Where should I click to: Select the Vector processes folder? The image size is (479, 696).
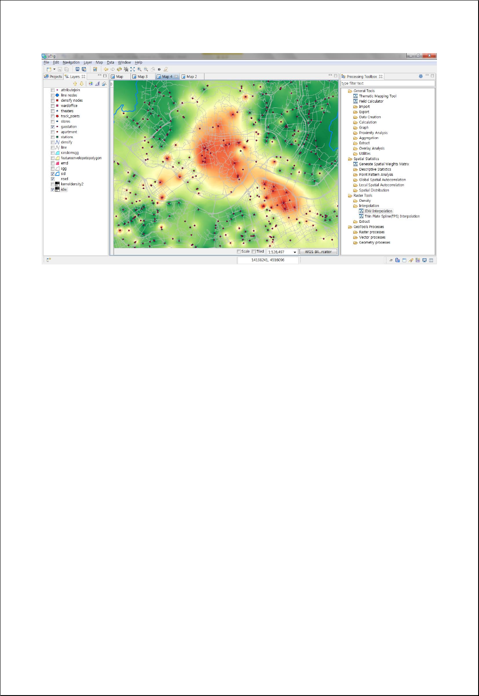372,237
